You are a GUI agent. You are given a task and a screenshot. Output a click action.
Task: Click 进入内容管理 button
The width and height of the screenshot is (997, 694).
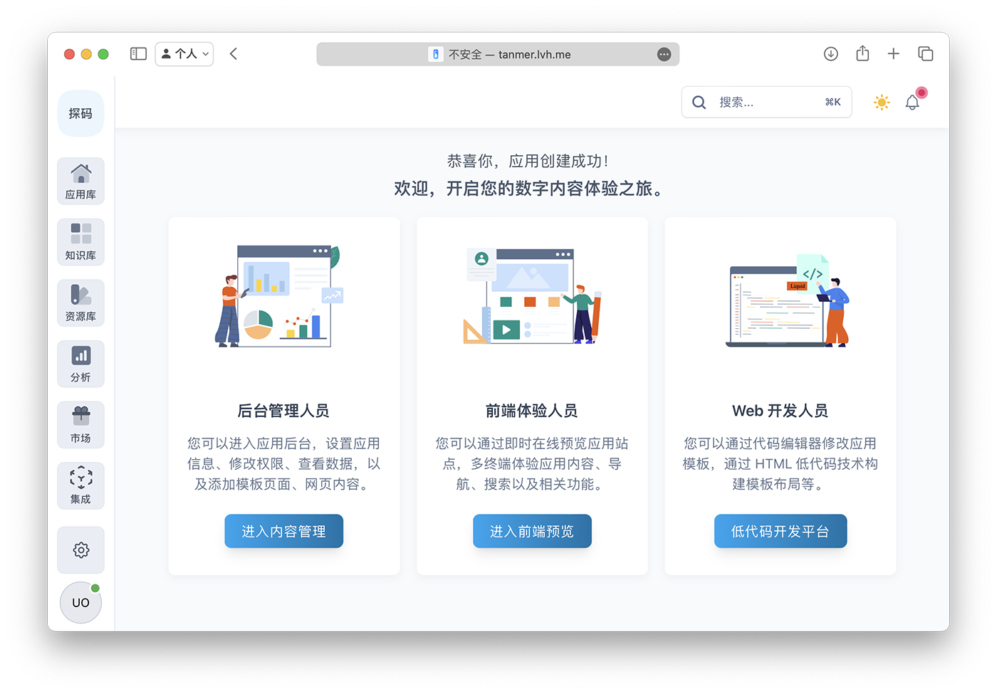[284, 531]
